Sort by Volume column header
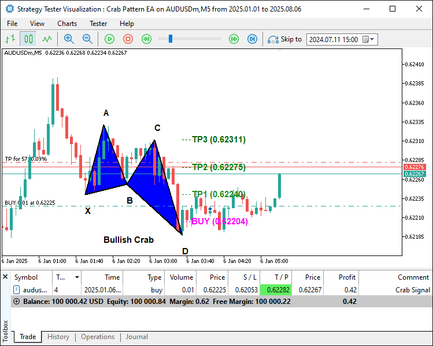This screenshot has height=346, width=433. coord(180,277)
